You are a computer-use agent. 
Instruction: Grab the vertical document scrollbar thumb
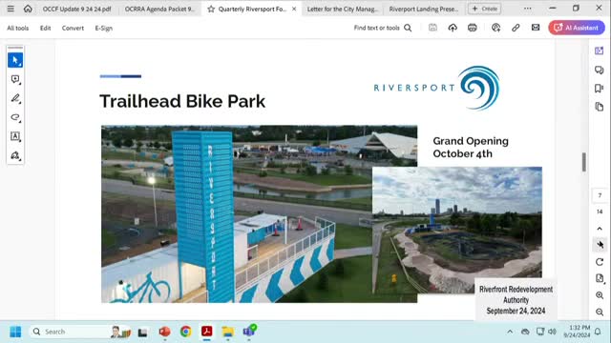click(583, 162)
